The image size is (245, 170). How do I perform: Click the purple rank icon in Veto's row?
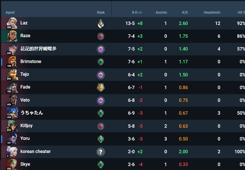[x=100, y=100]
